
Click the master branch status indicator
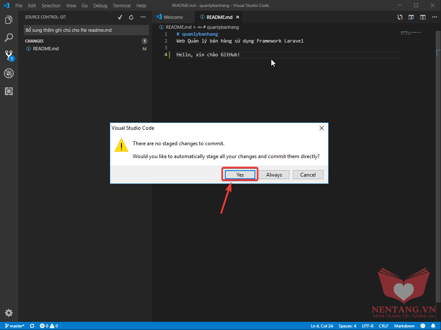pyautogui.click(x=15, y=326)
